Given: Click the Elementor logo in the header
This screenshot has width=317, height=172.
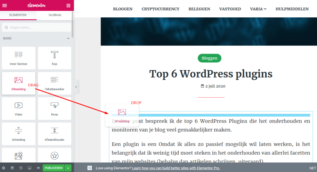Looking at the screenshot, I should point(37,5).
